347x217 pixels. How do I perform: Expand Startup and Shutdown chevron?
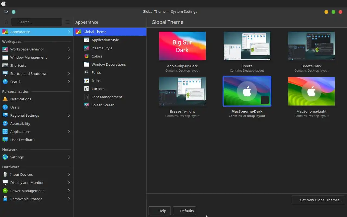click(x=69, y=74)
